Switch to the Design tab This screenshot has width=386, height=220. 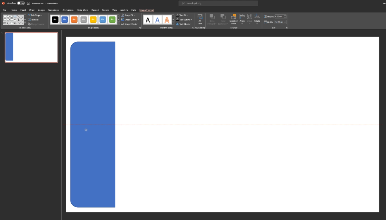(x=41, y=10)
